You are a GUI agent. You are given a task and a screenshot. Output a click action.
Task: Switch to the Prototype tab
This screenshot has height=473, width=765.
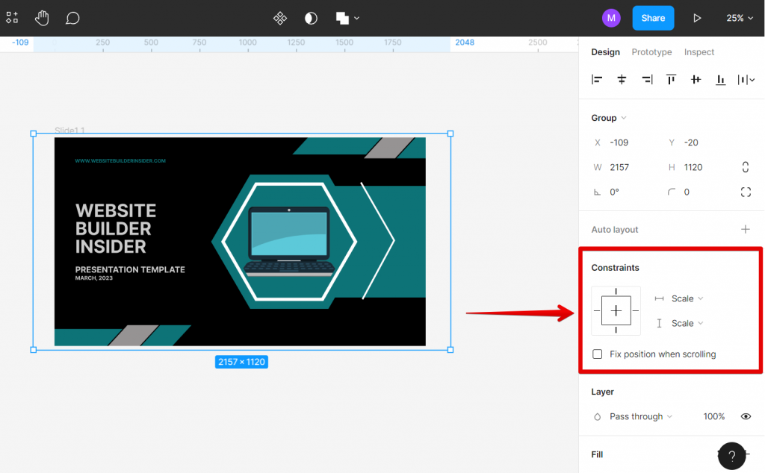(x=651, y=52)
